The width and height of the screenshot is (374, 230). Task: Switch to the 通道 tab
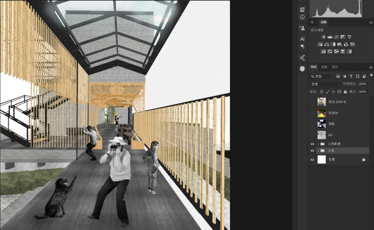pyautogui.click(x=324, y=67)
